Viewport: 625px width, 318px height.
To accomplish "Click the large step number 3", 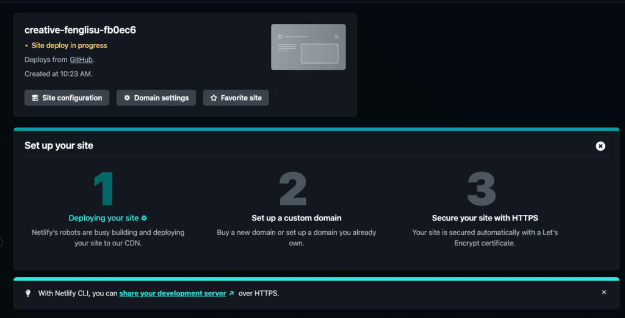I will pos(482,189).
